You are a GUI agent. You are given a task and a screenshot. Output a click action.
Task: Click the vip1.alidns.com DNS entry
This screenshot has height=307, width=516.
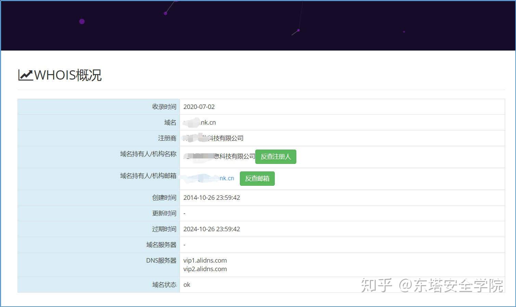pos(205,260)
